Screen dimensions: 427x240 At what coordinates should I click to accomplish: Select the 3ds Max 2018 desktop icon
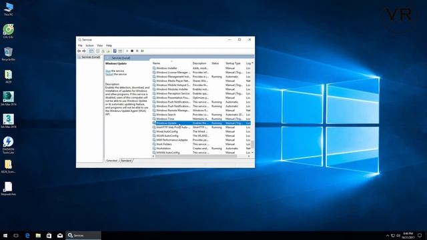click(8, 121)
